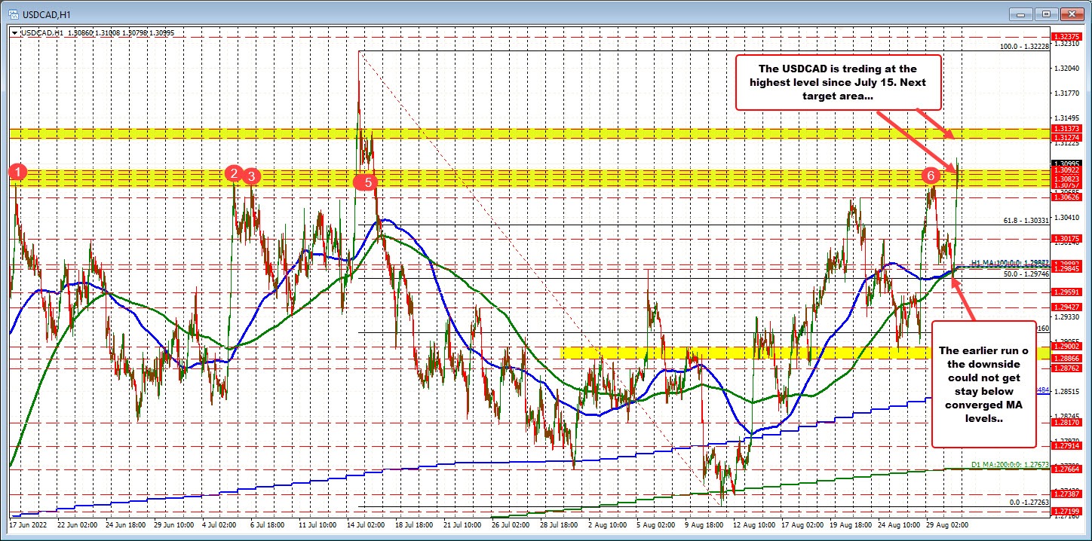
Task: Select the highlighted 1.30995 current price label
Action: [x=1067, y=164]
